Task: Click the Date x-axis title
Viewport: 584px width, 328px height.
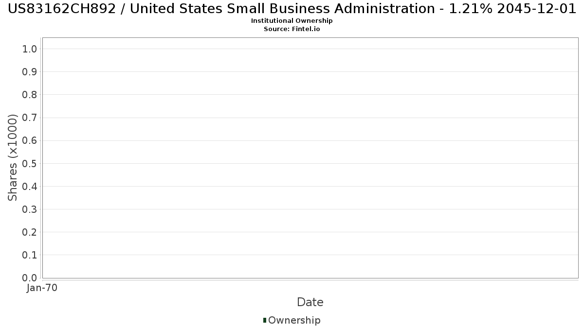Action: pos(310,302)
